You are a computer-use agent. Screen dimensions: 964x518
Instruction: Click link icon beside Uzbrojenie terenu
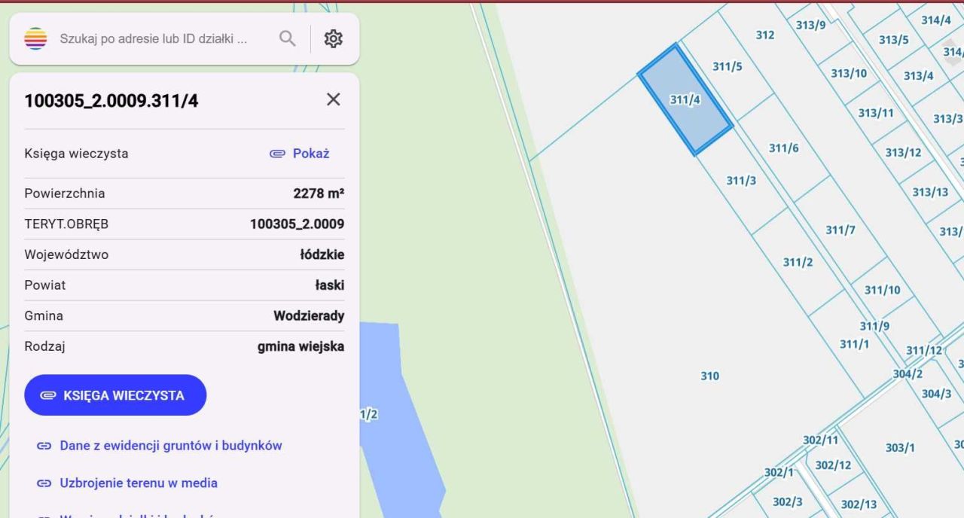coord(44,483)
